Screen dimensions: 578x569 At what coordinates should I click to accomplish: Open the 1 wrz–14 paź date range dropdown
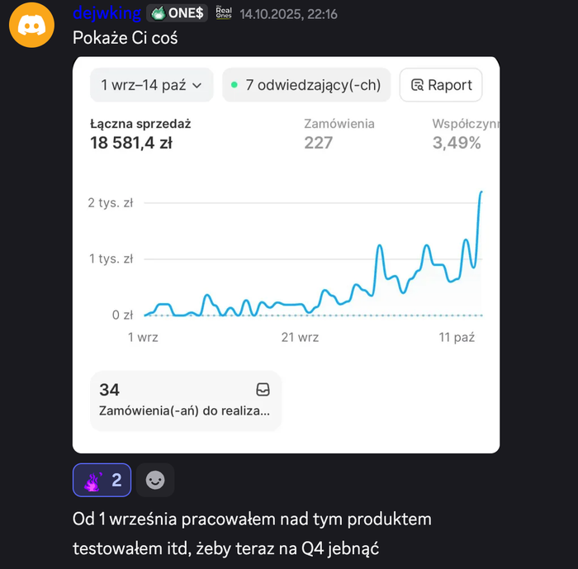[150, 85]
